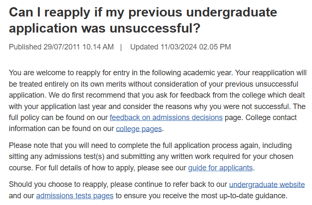Visit the "admissions tests pages" link
The width and height of the screenshot is (312, 205).
tap(74, 196)
